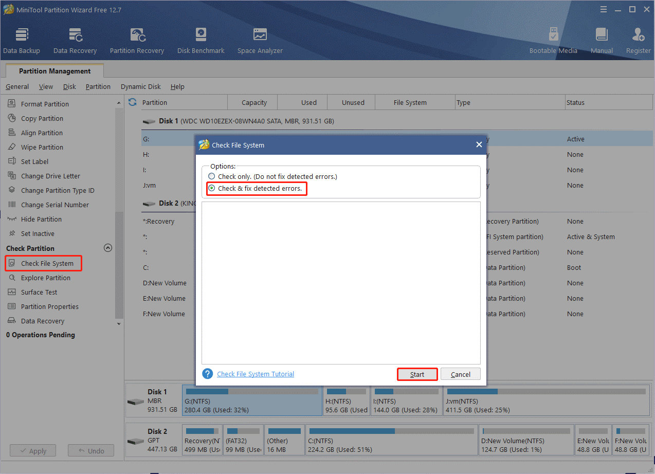Launch Partition Recovery wizard

coord(137,41)
